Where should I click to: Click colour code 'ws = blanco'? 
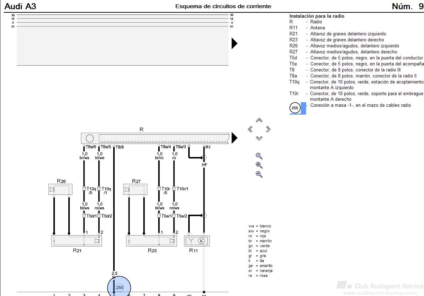tap(259, 226)
